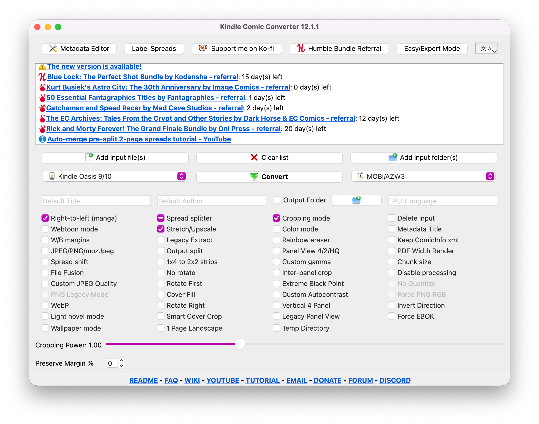Enable Smart Cover Crop checkbox
This screenshot has height=424, width=539.
[161, 316]
